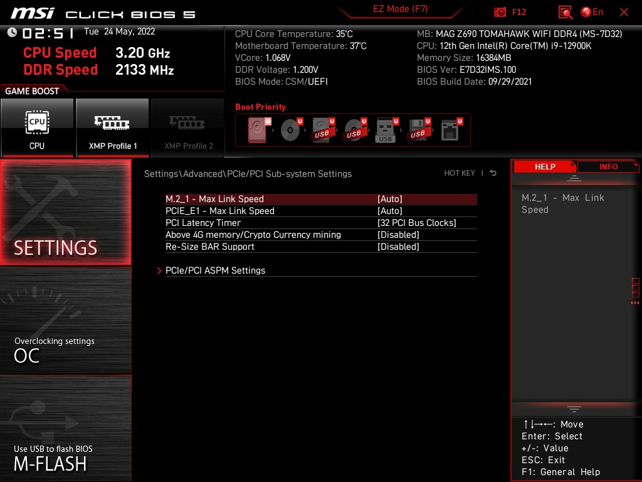Select the USB hard disk boot device icon
The image size is (642, 482).
click(x=323, y=130)
